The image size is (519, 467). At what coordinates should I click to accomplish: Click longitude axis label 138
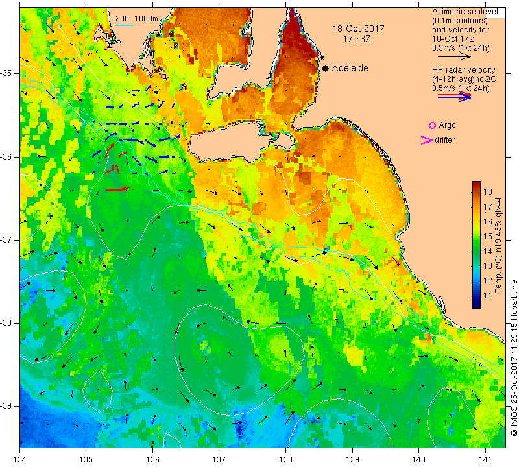coord(285,459)
